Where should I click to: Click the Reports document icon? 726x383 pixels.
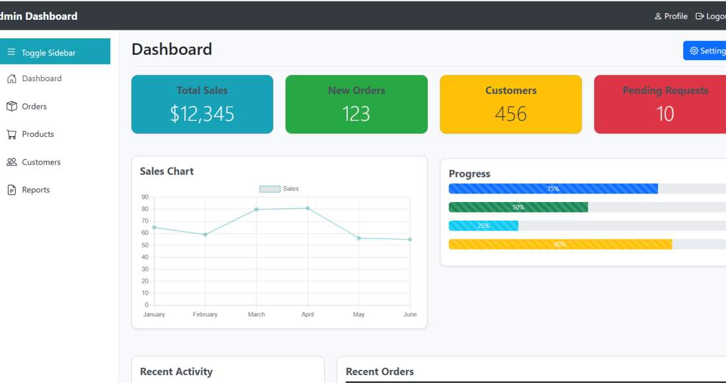(x=11, y=190)
